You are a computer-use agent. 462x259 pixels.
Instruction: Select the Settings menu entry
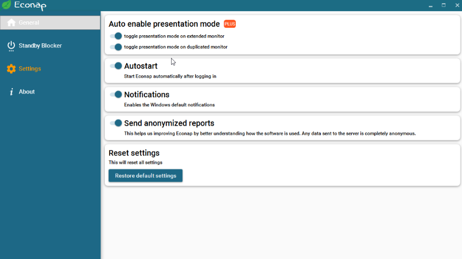click(50, 68)
